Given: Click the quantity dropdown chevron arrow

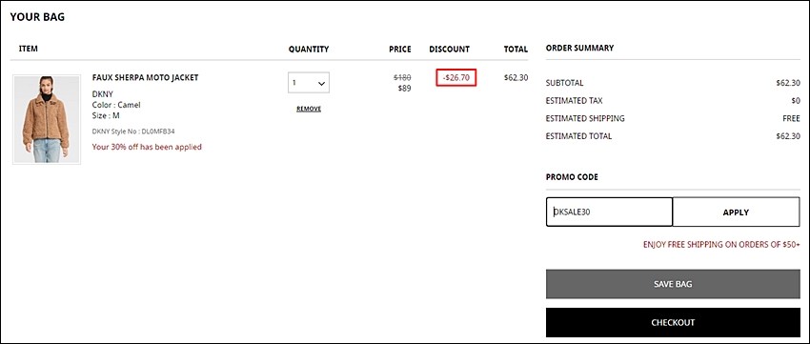Looking at the screenshot, I should pos(321,83).
